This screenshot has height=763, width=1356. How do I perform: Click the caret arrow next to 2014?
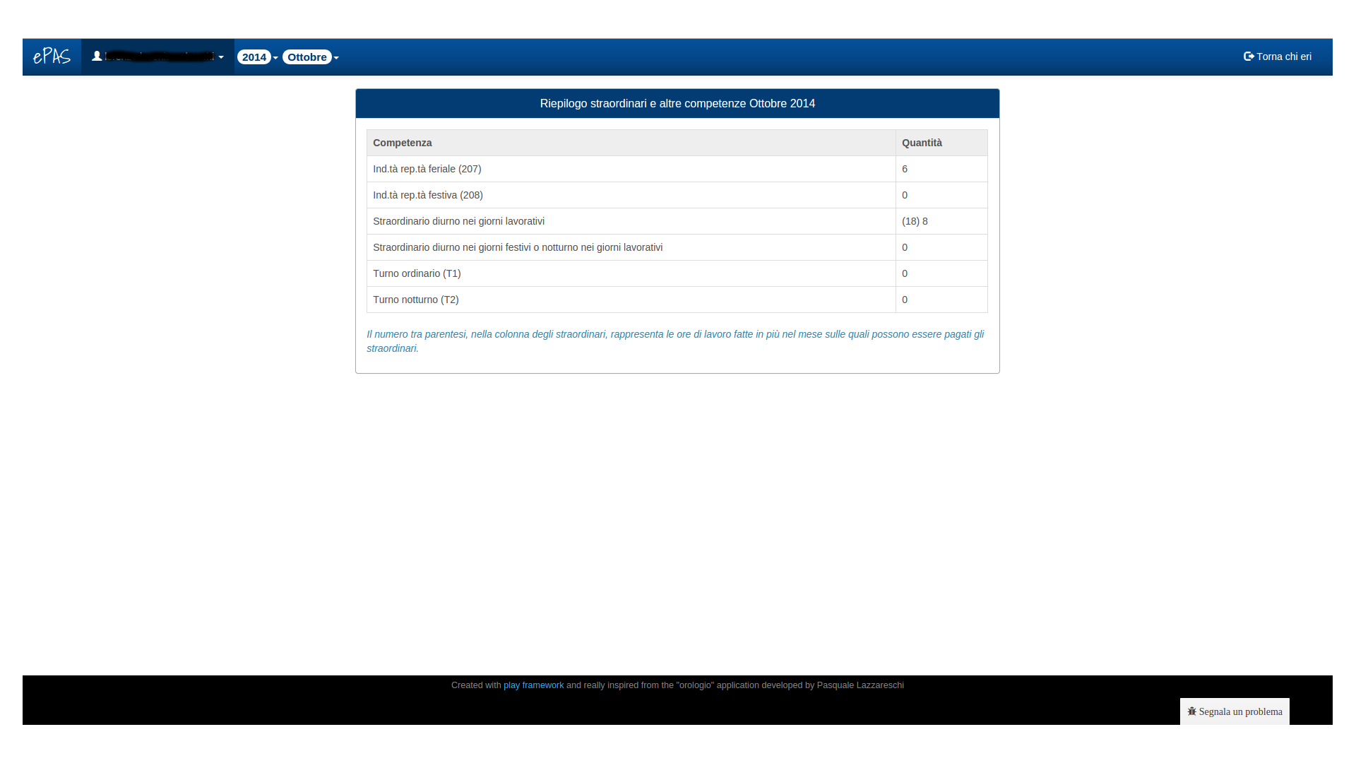[x=275, y=58]
